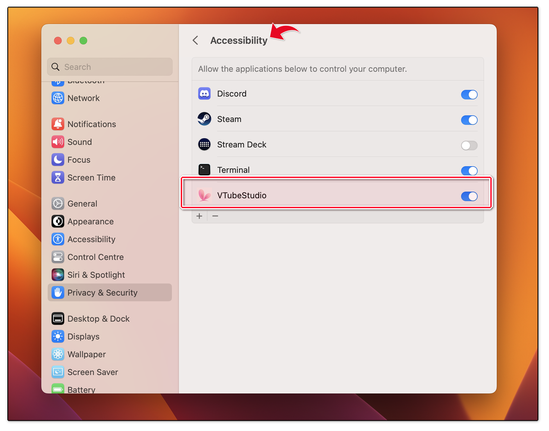This screenshot has height=431, width=549.
Task: Click the Desktop & Dock icon
Action: click(x=58, y=319)
